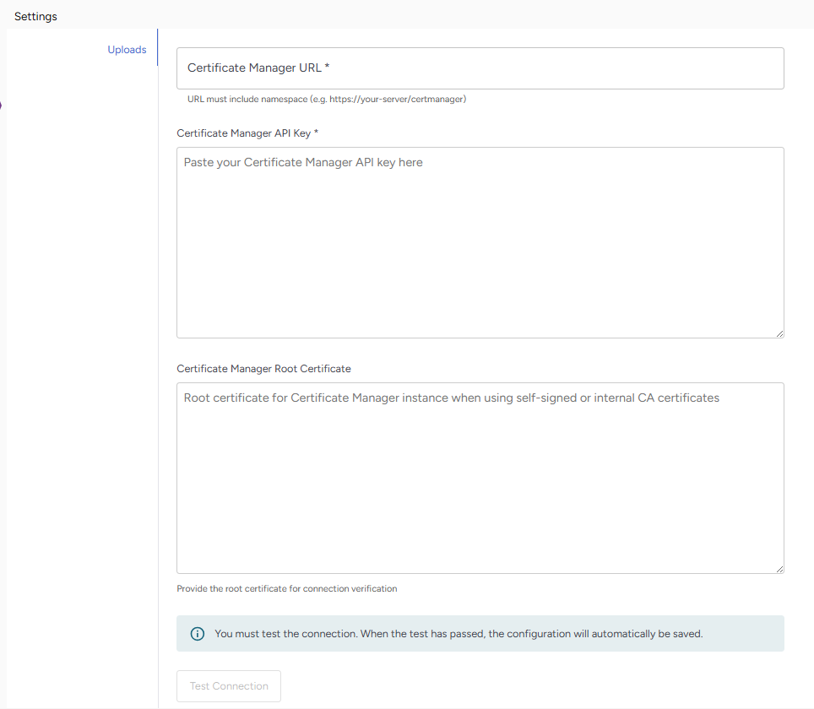814x709 pixels.
Task: Grab the API Key textarea resize handle
Action: pos(779,333)
